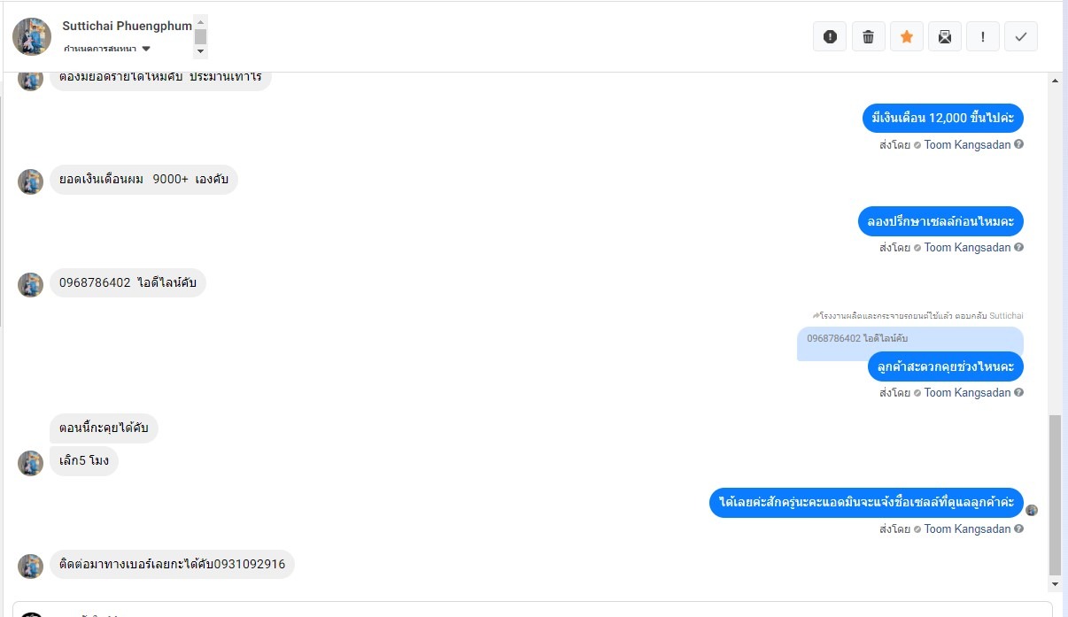Viewport: 1068px width, 617px height.
Task: Click the exclamation mark priority icon
Action: 983,36
